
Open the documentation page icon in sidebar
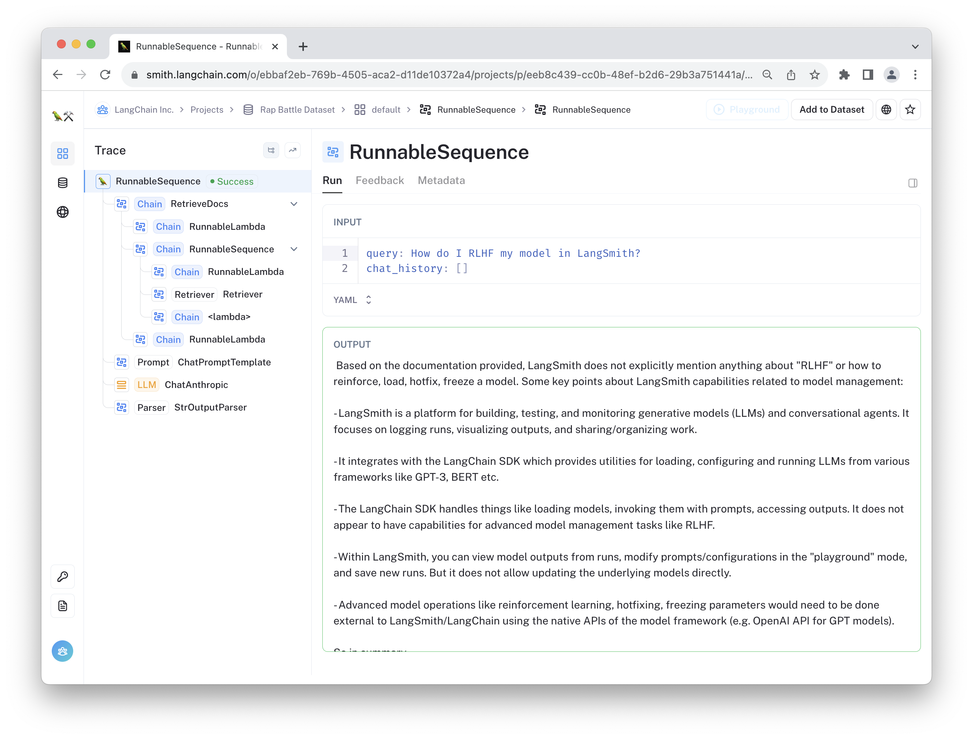62,606
